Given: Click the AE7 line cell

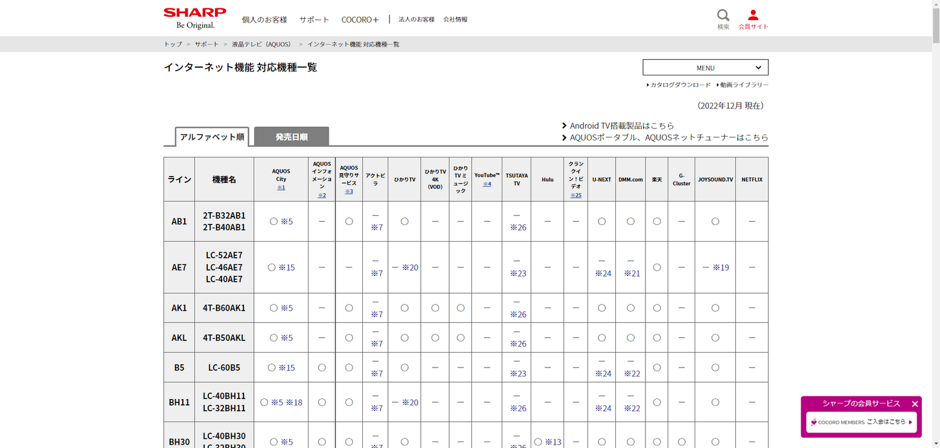Looking at the screenshot, I should click(x=179, y=267).
